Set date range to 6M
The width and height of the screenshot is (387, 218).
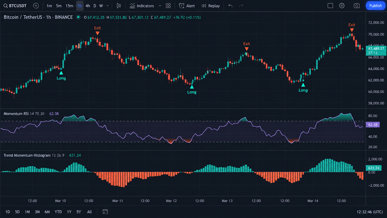point(47,212)
